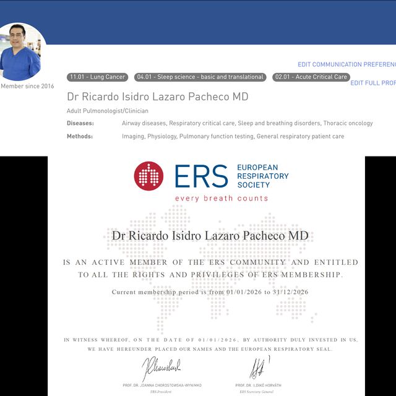Click the large ERS lettering

[201, 176]
